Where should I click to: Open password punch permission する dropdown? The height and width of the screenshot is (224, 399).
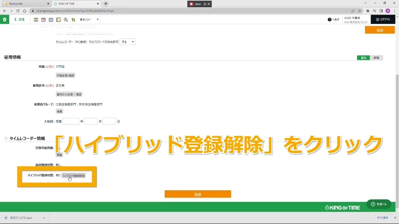tap(127, 42)
